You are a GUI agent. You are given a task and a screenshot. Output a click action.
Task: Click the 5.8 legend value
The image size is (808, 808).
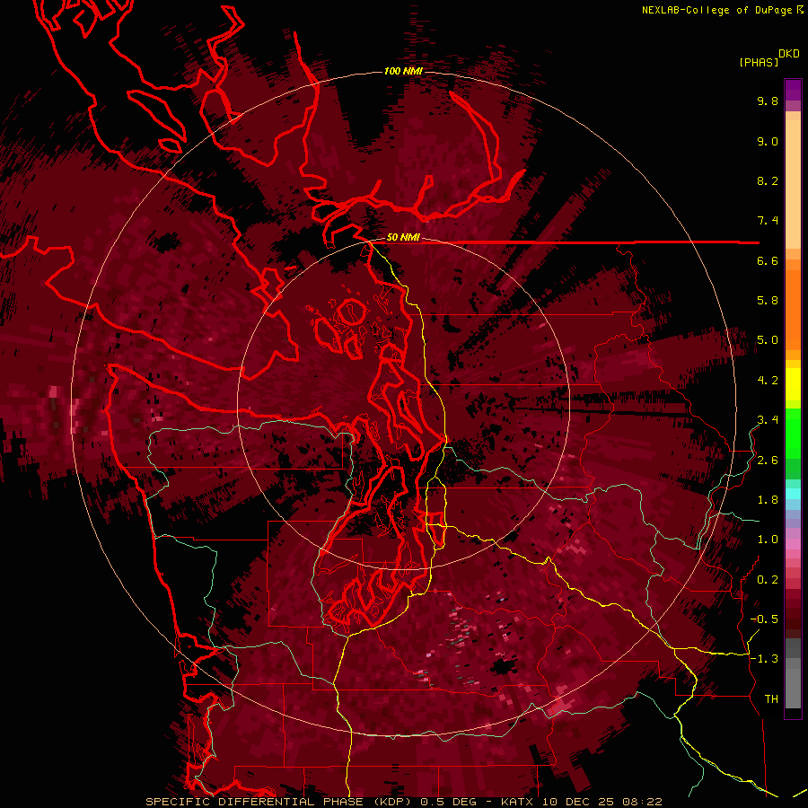[x=768, y=301]
